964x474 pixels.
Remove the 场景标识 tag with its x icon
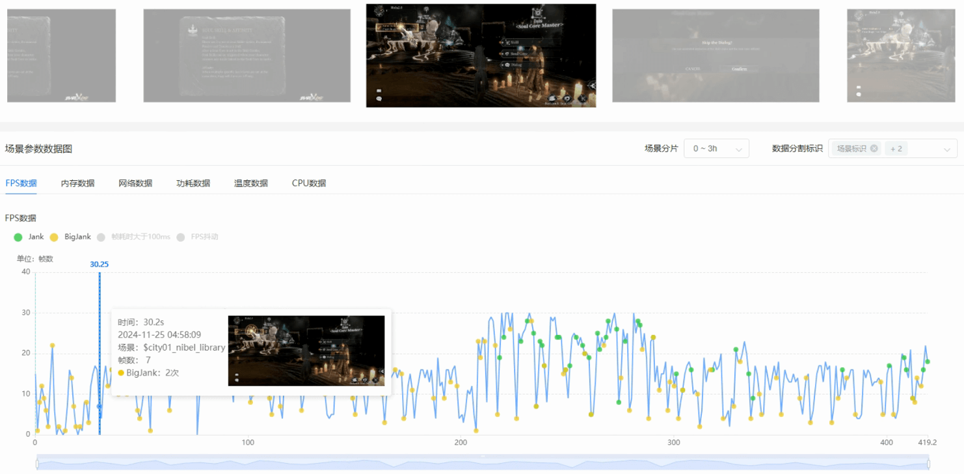874,148
